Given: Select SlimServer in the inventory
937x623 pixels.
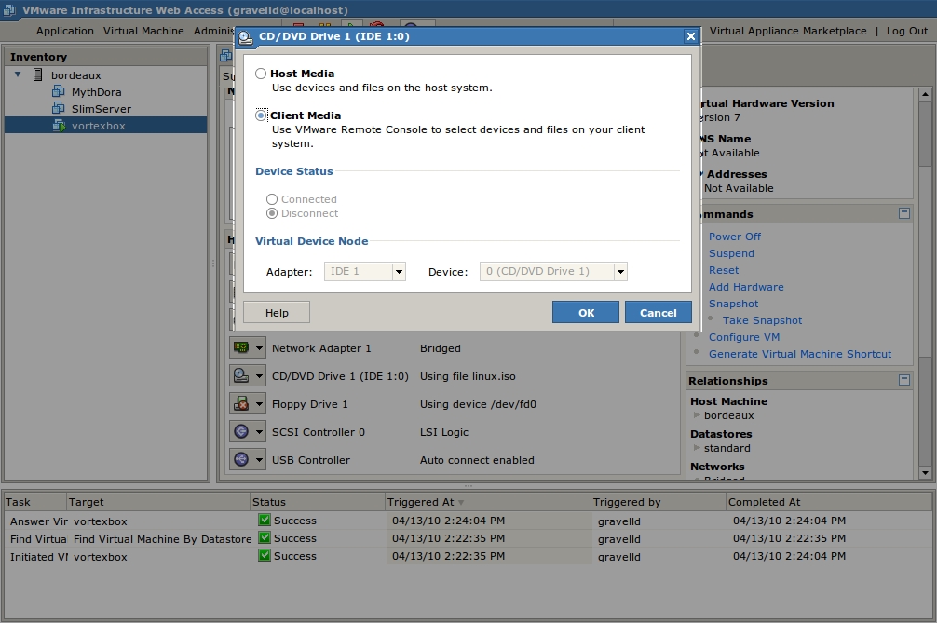Looking at the screenshot, I should tap(101, 109).
